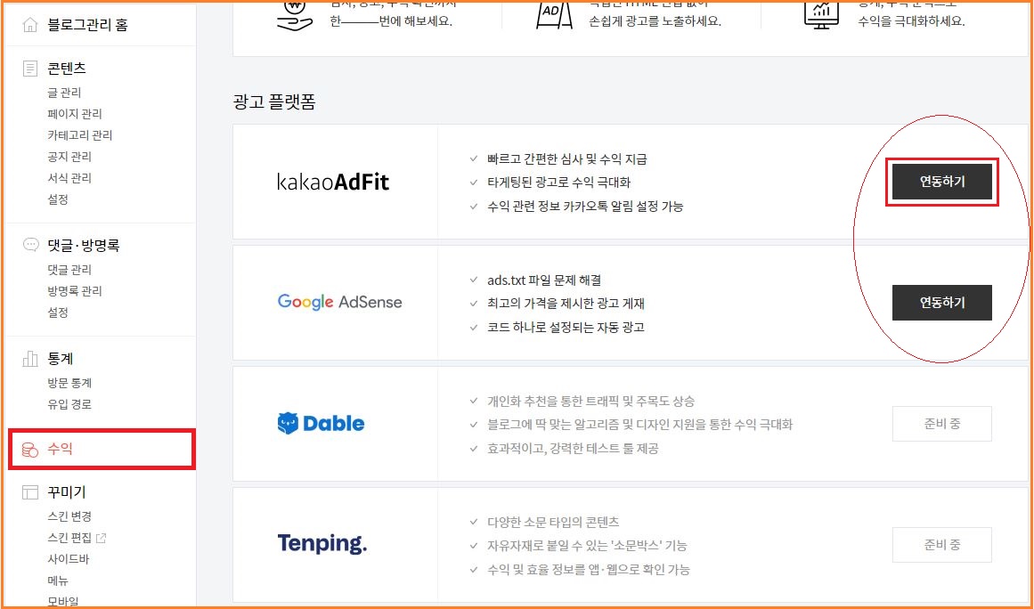This screenshot has height=609, width=1034.
Task: Click the 꾸미기 section heading
Action: 67,492
